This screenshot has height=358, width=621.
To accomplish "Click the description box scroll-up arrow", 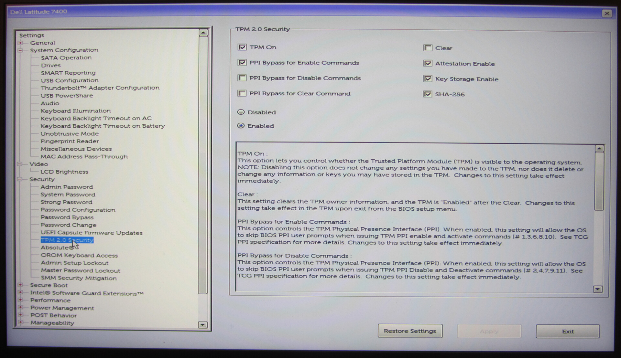I will point(599,149).
